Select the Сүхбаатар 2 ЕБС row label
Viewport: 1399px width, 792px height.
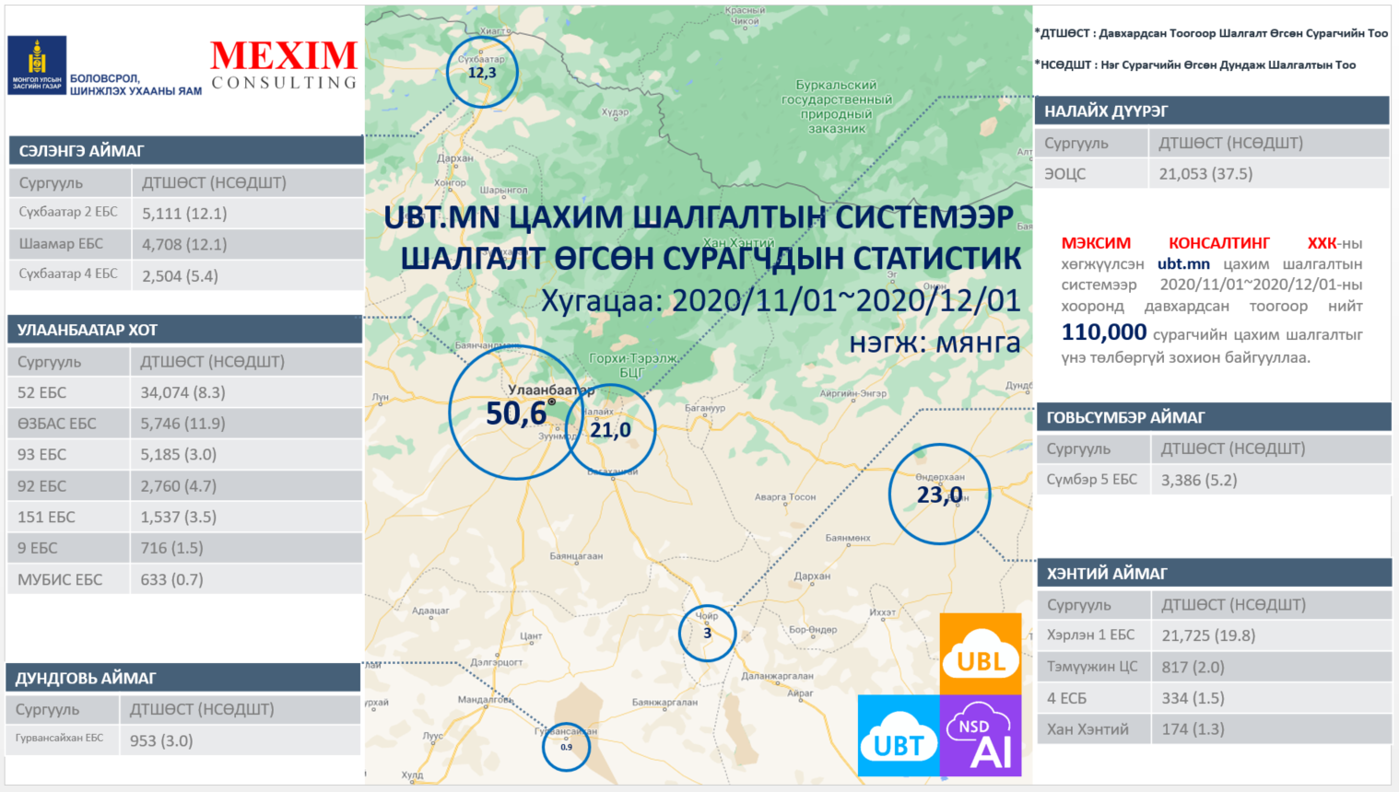point(68,212)
